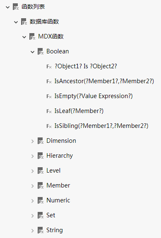The width and height of the screenshot is (161, 238).
Task: Click the Fx folder icon beside String
Action: click(41, 230)
